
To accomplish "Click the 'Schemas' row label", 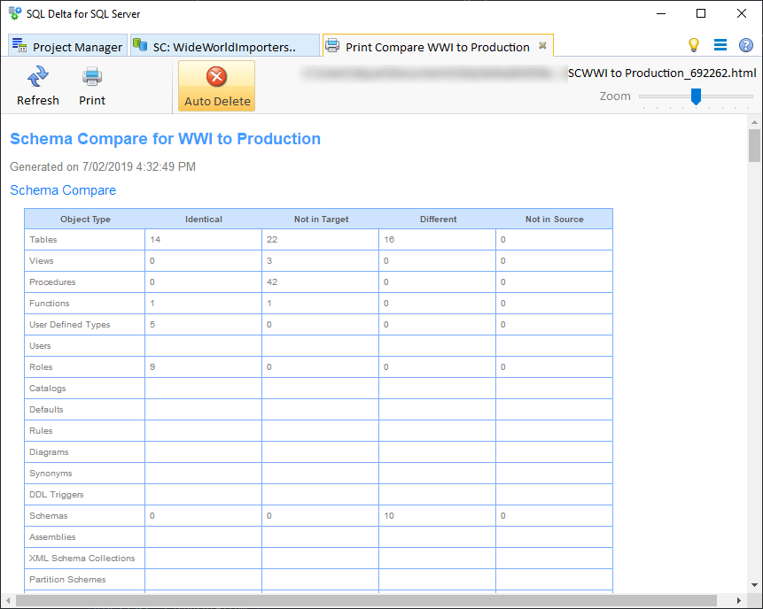I will [x=48, y=516].
